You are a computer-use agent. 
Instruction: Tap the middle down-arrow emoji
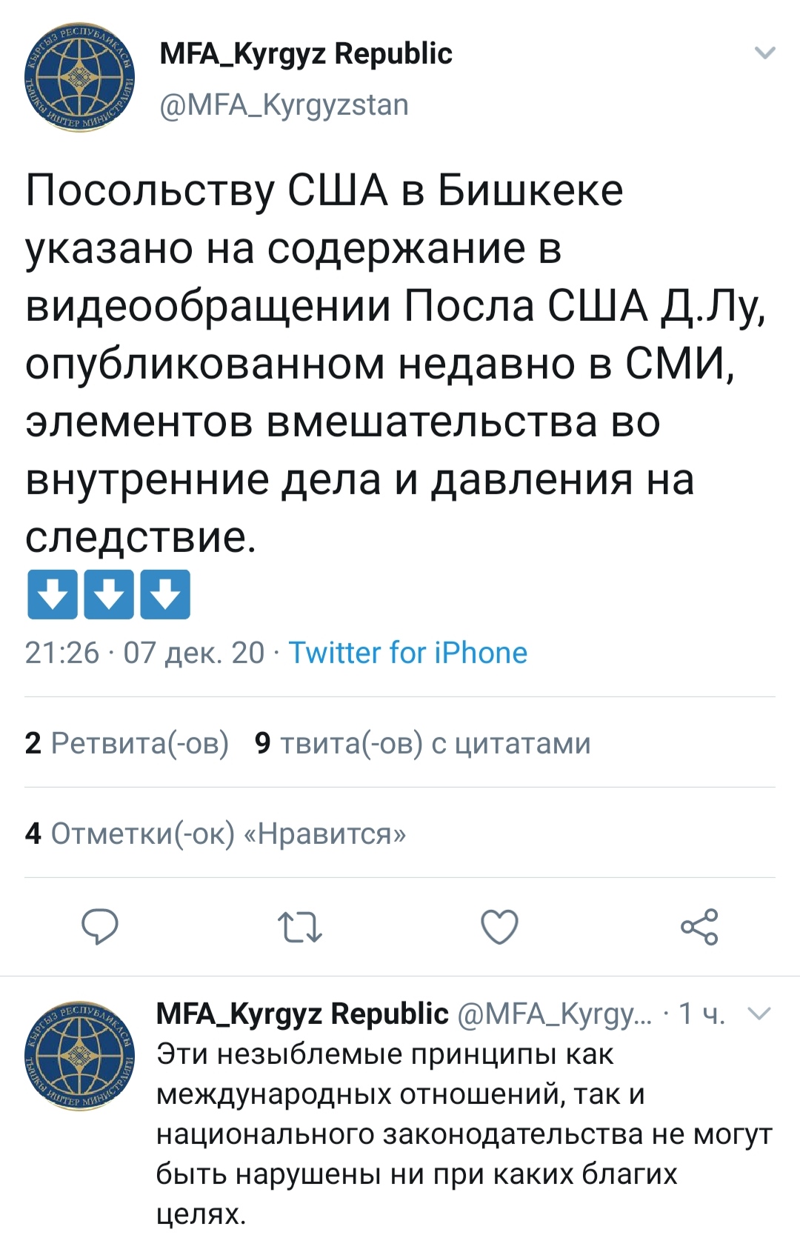point(109,594)
